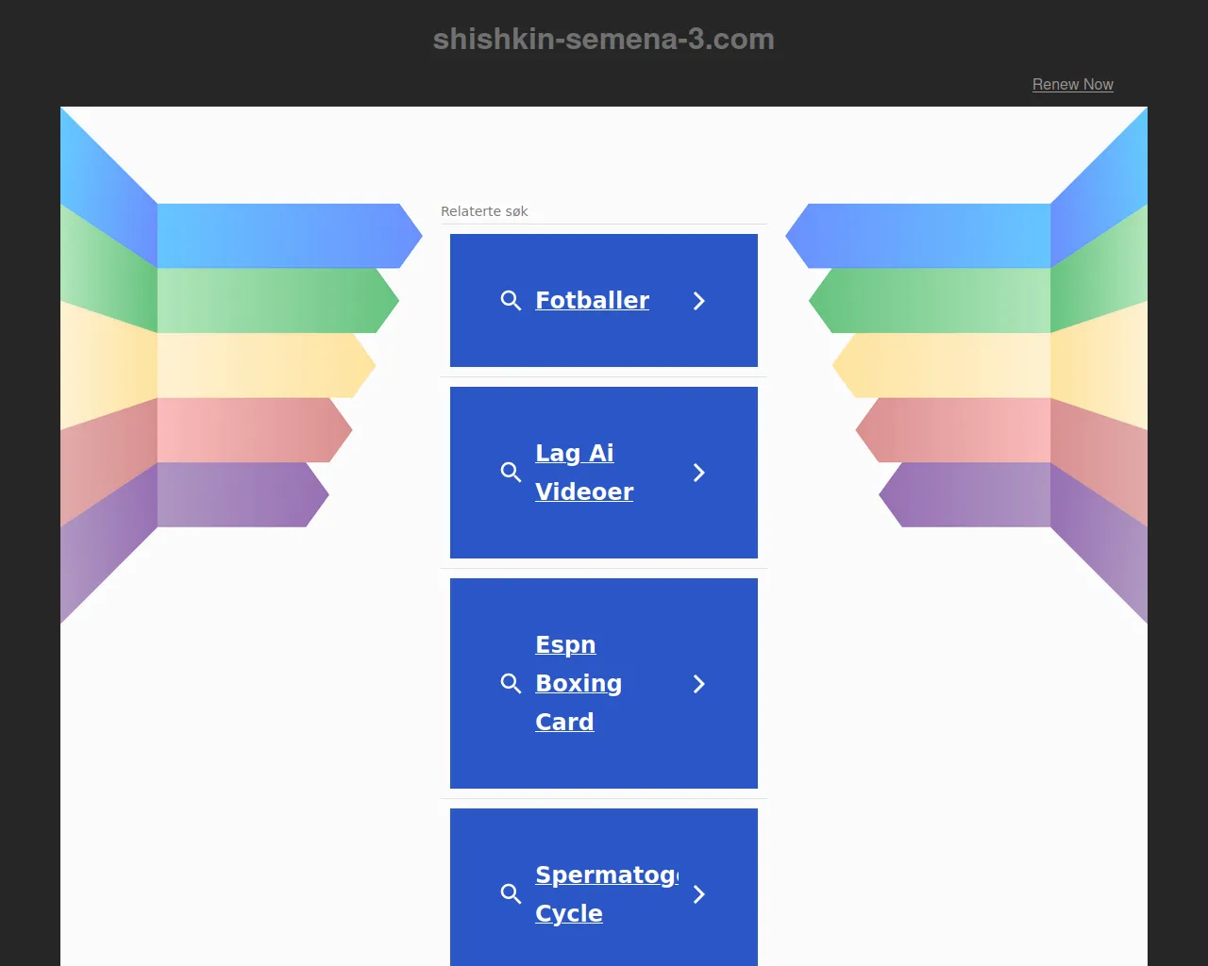Click the search icon beside Fotballer
This screenshot has width=1208, height=966.
pyautogui.click(x=511, y=301)
